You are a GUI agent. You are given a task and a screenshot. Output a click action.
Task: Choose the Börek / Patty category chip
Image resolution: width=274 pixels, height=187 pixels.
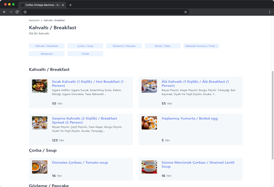(x=162, y=46)
